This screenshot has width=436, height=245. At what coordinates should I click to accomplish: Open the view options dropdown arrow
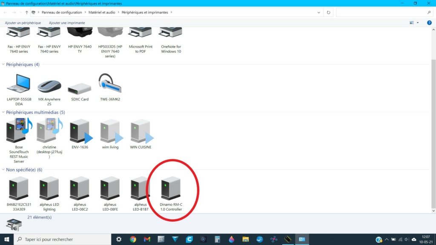(x=418, y=23)
